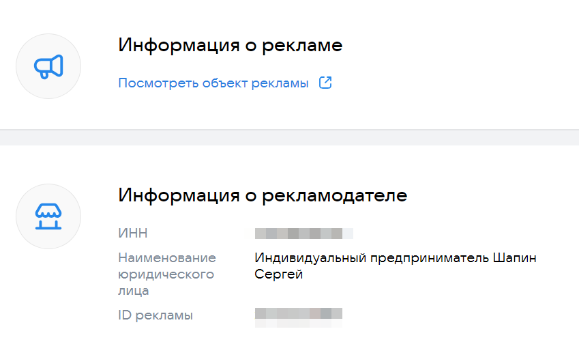Viewport: 579px width, 355px height.
Task: Click the 'ID рекламы' field label
Action: [x=155, y=315]
